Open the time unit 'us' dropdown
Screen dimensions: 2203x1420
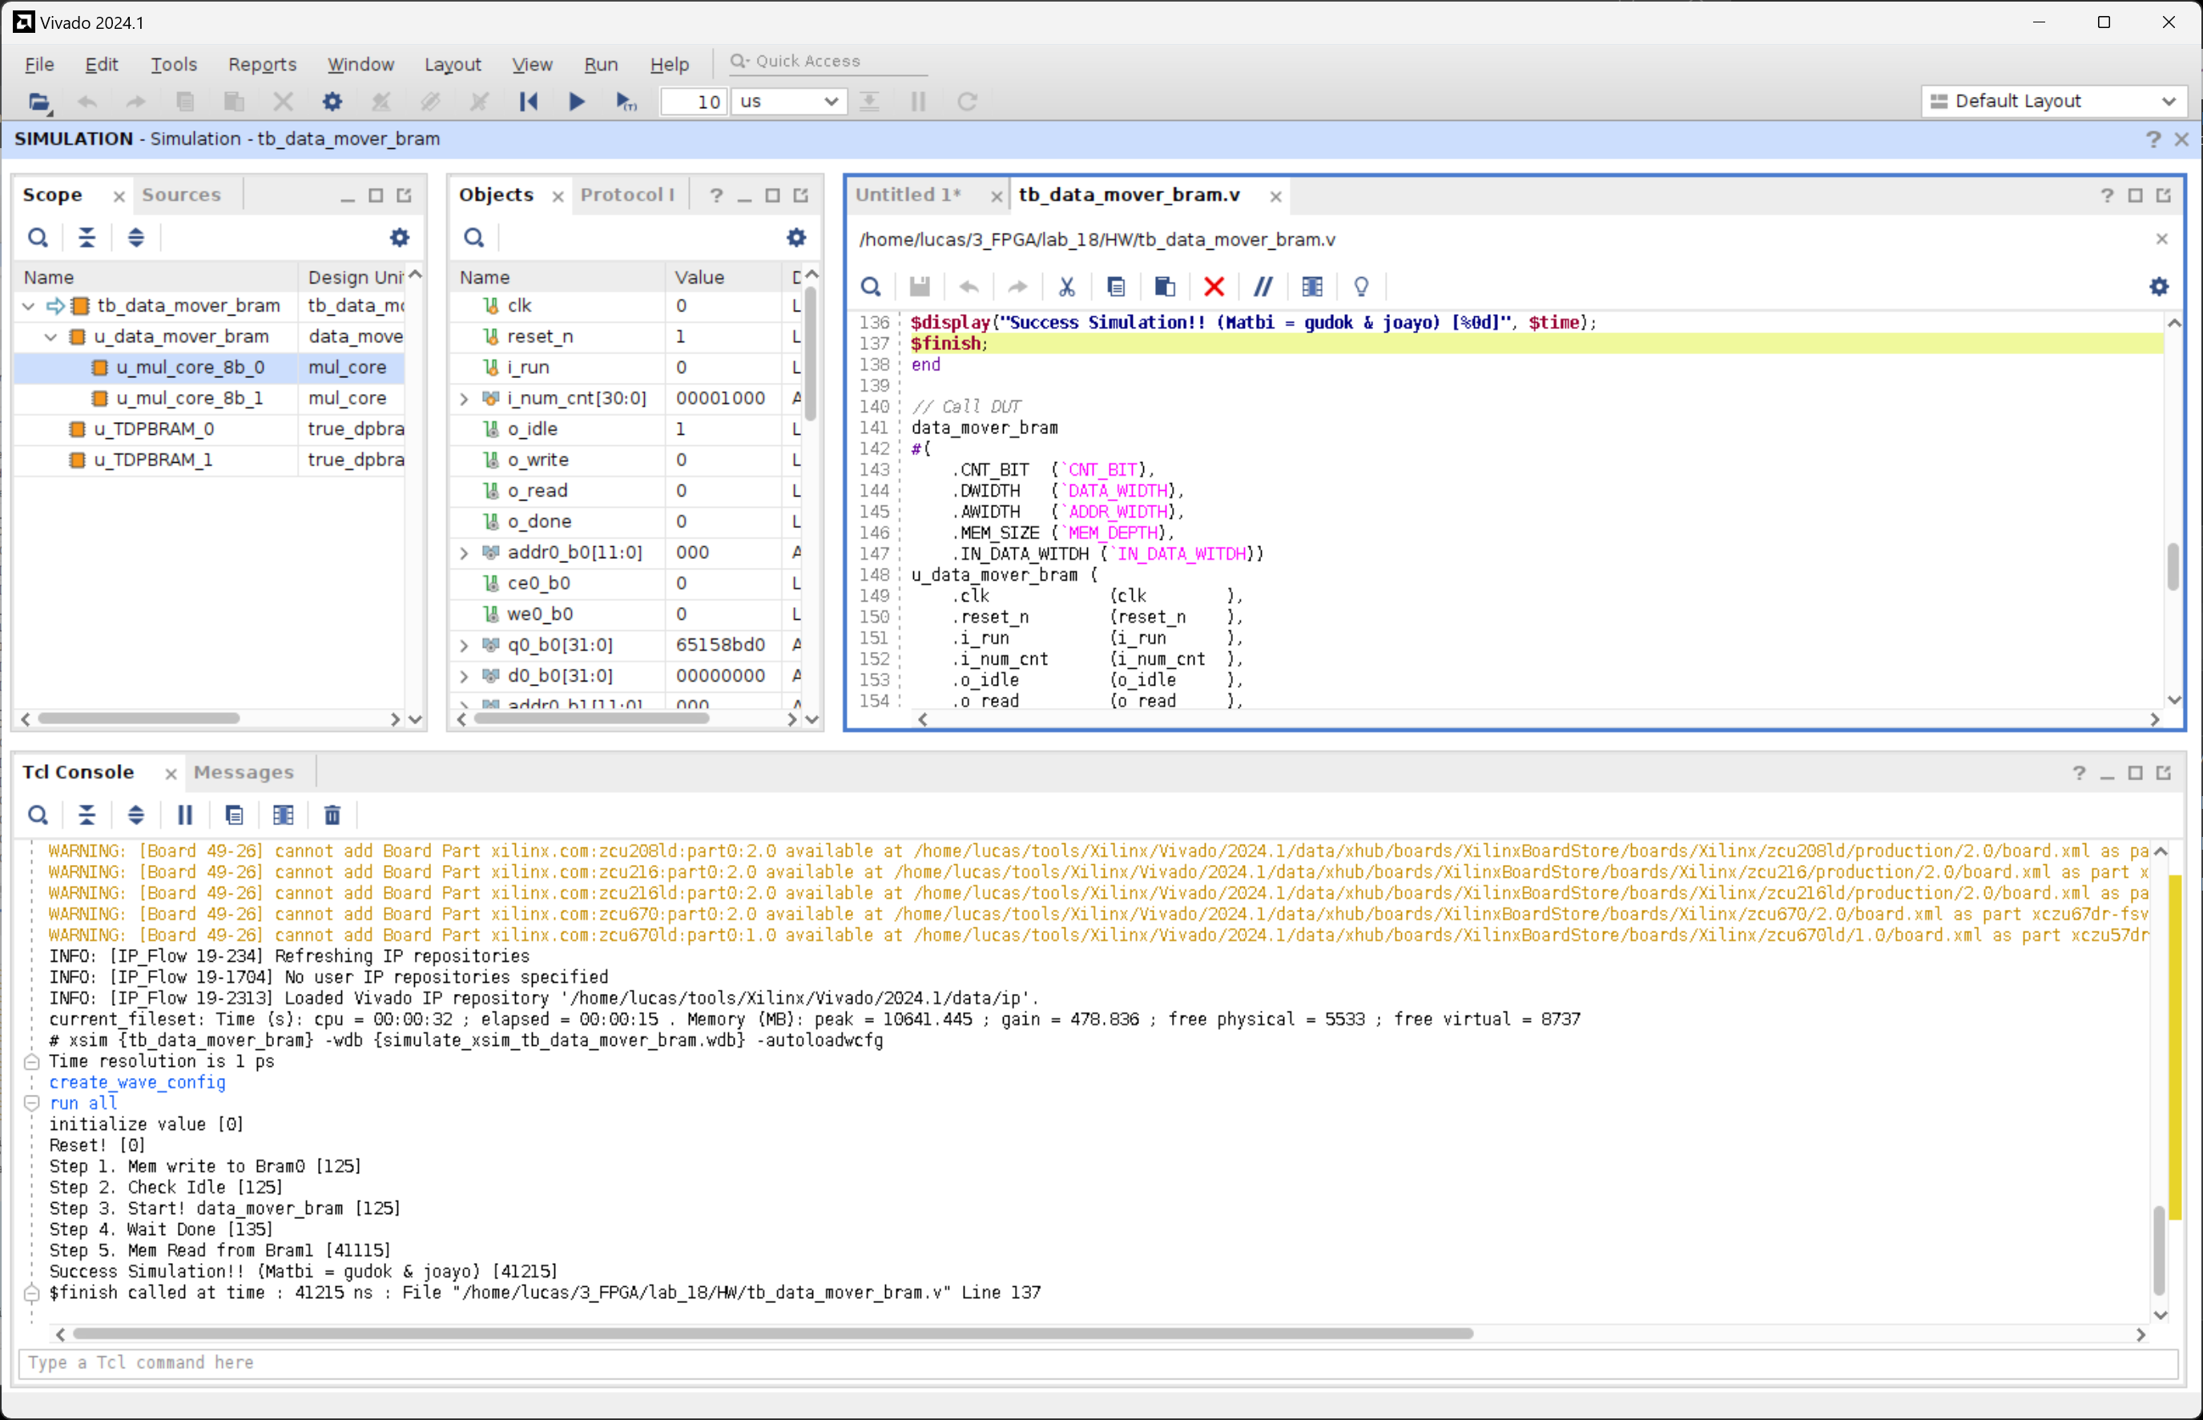point(788,102)
